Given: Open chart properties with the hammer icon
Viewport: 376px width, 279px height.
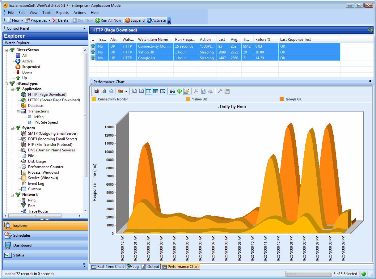Looking at the screenshot, I should [x=219, y=91].
